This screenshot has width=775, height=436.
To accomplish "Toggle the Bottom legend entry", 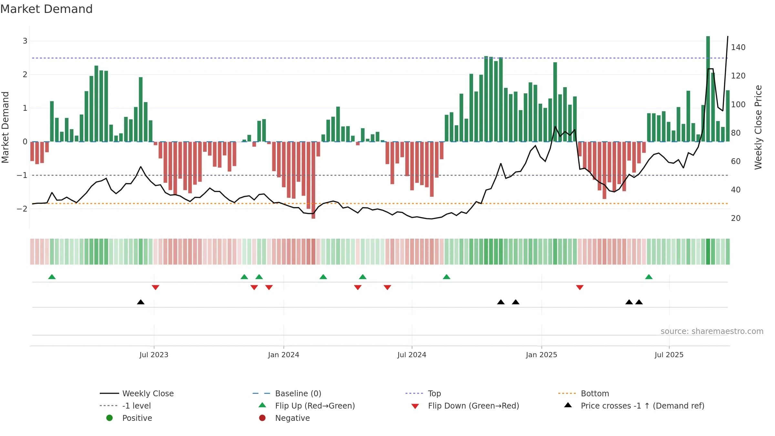I will tap(584, 393).
